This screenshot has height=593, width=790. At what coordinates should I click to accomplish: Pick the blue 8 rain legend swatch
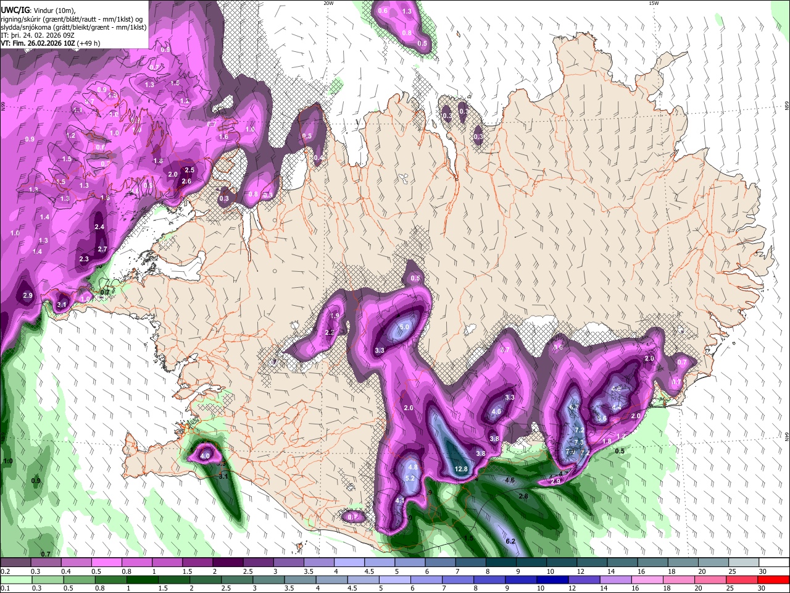coord(489,579)
